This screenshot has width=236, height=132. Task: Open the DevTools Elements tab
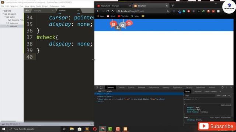[110, 87]
